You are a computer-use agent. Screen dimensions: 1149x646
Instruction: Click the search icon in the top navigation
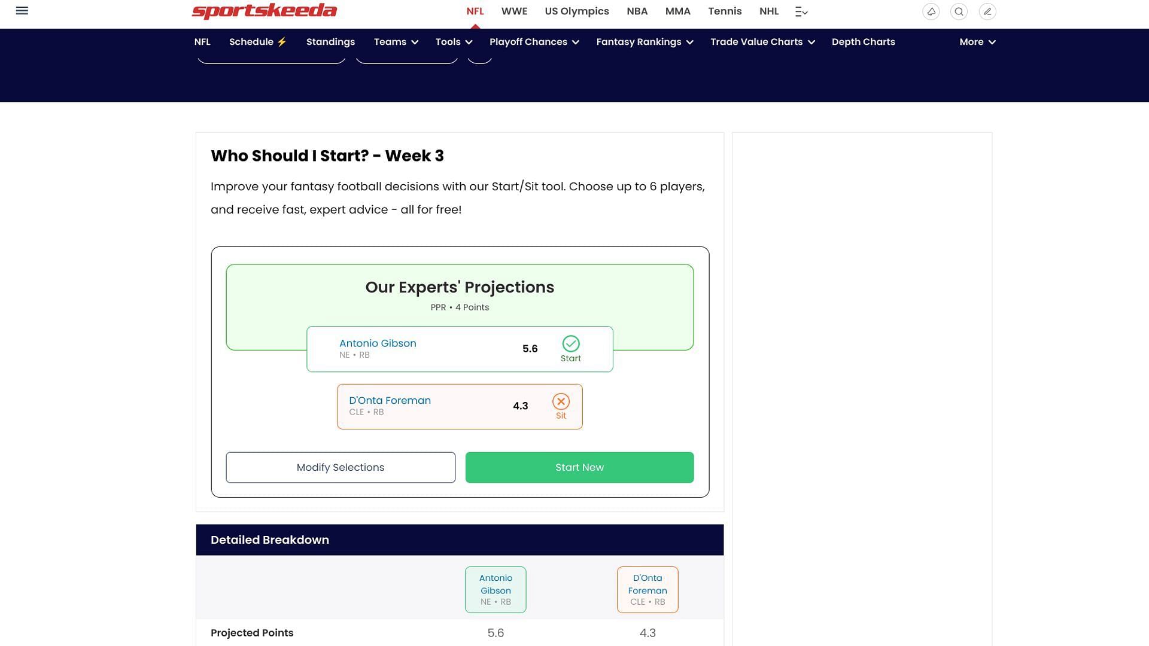(x=959, y=11)
